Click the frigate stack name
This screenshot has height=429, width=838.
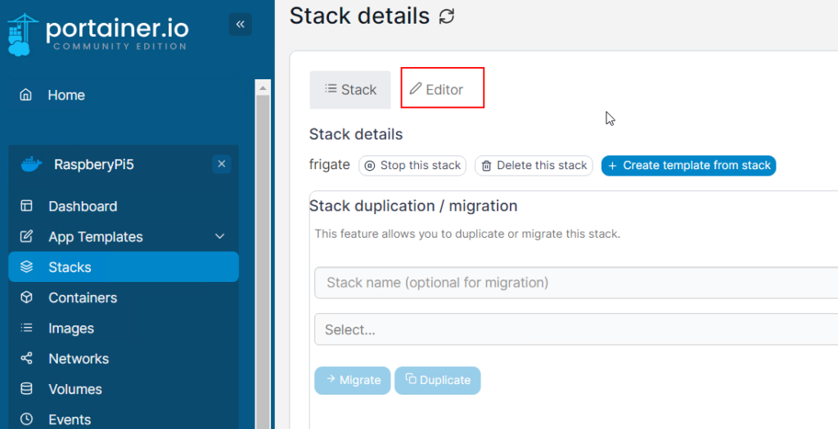[329, 165]
